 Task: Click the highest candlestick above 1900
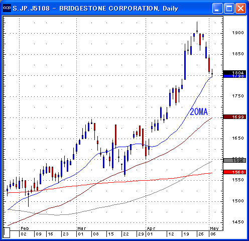197,28
